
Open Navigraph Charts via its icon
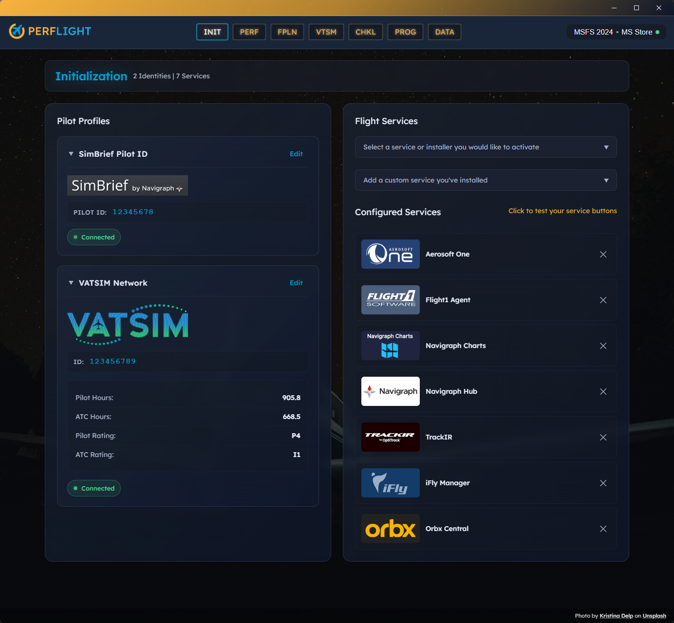pos(390,346)
